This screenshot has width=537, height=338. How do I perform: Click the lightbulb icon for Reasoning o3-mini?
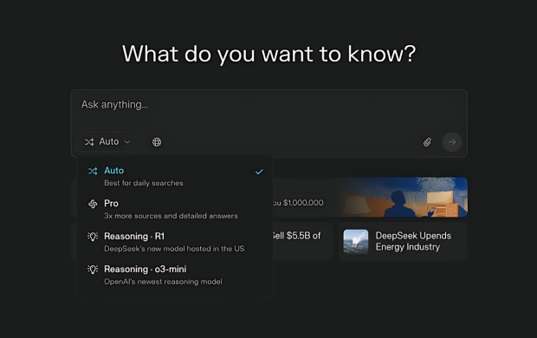pyautogui.click(x=93, y=270)
